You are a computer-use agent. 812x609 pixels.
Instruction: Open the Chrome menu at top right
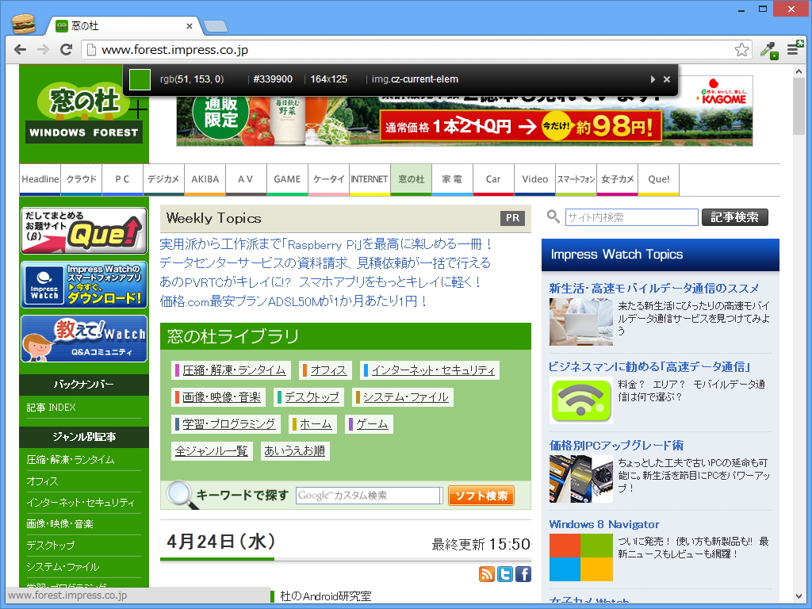(x=793, y=48)
